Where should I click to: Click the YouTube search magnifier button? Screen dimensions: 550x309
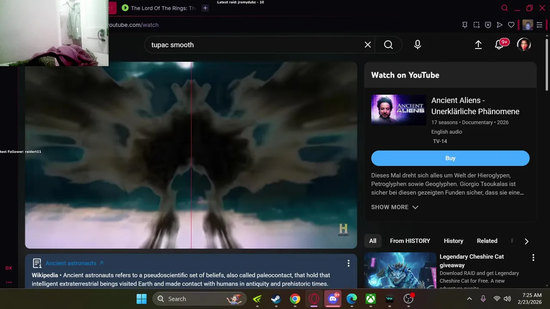point(388,45)
